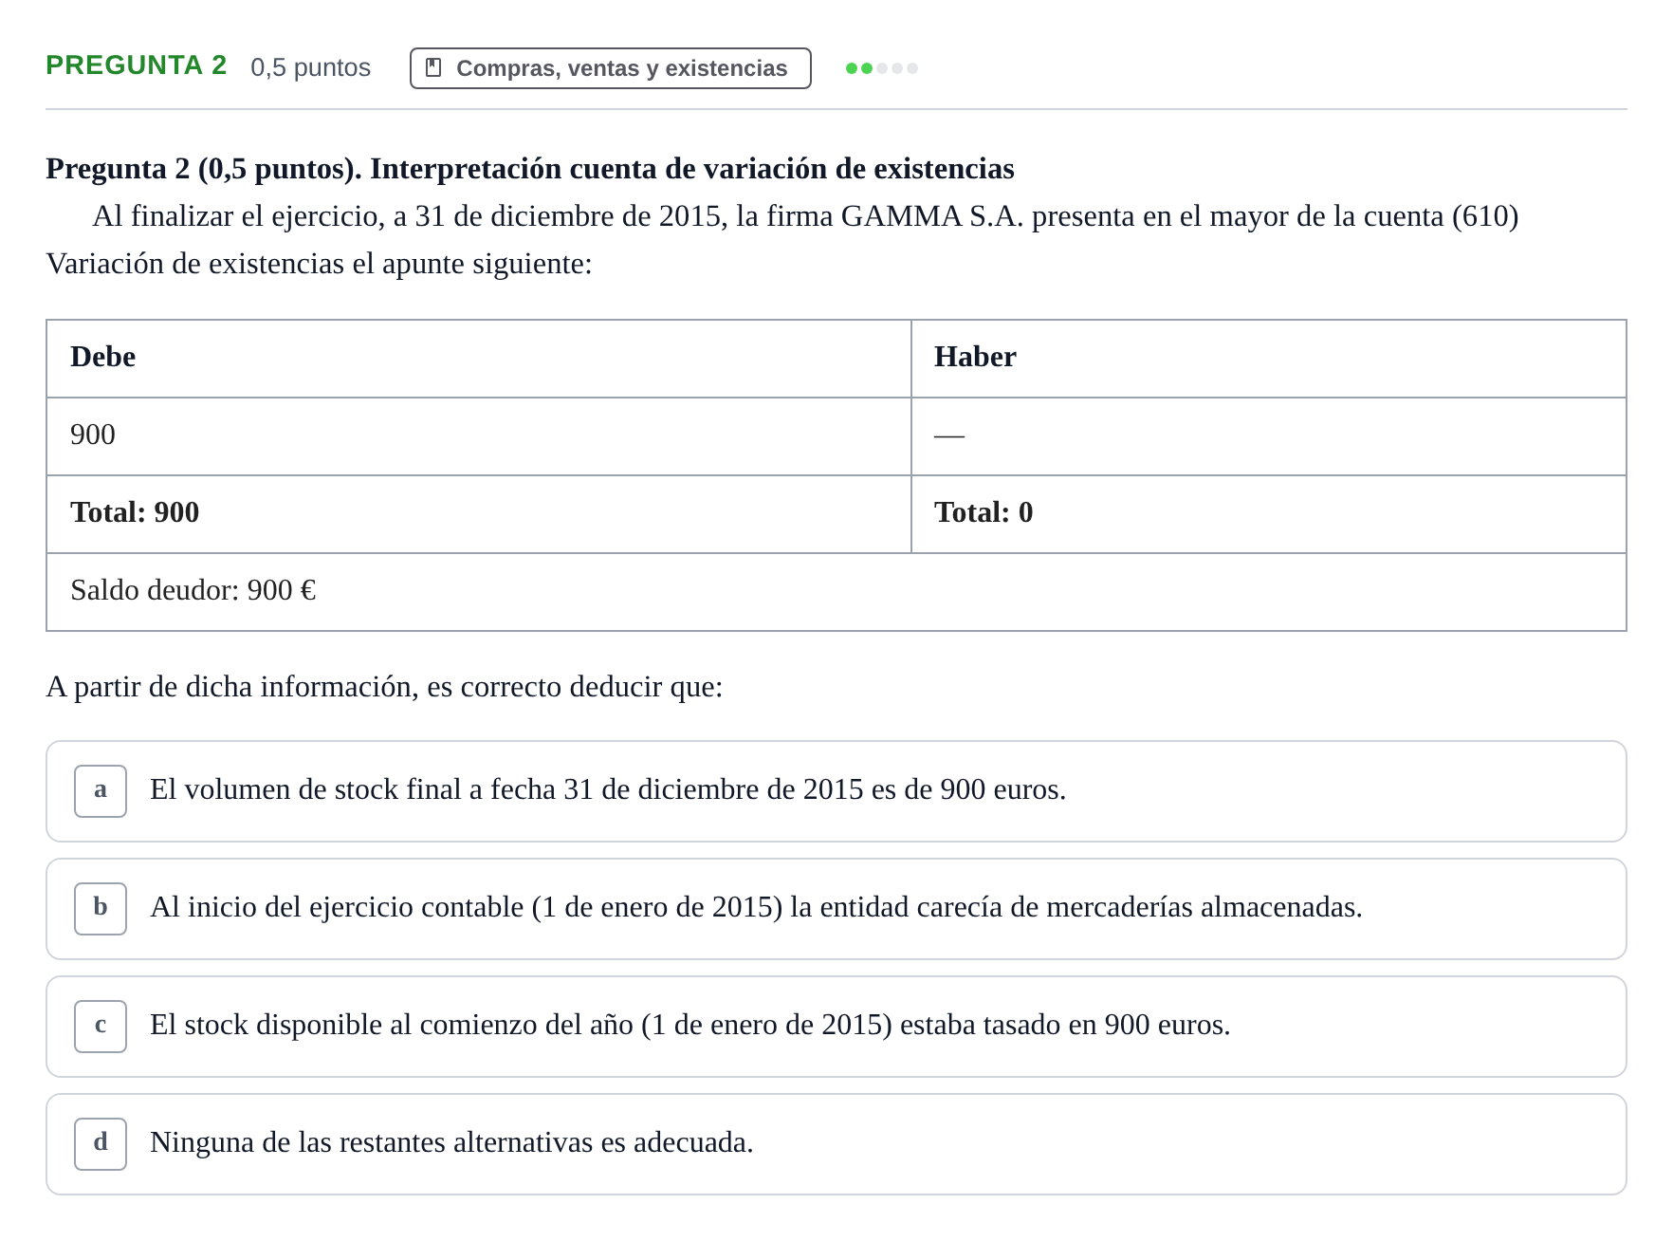
Task: Click the 'Total: 900' cell
Action: pos(479,514)
